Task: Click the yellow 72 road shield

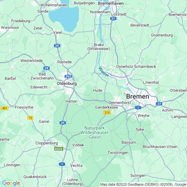Action: click(30, 118)
